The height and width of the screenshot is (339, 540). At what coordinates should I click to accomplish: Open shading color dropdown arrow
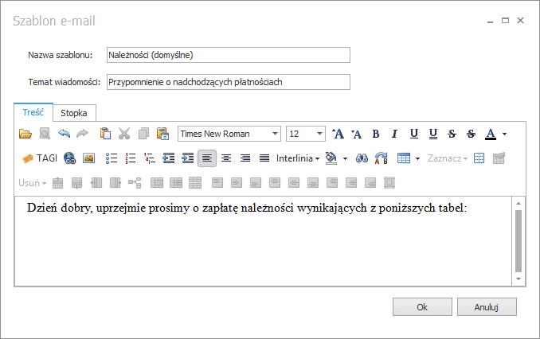(345, 158)
